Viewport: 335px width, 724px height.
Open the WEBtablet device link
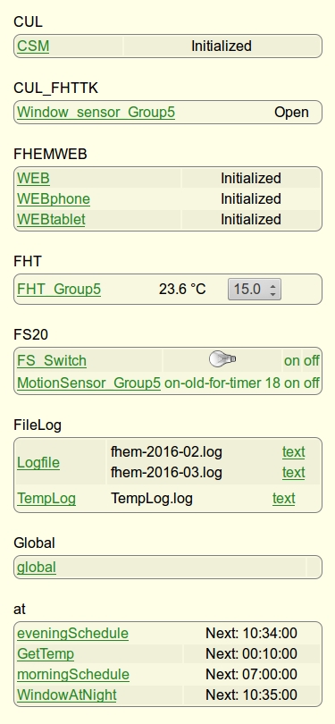(51, 219)
